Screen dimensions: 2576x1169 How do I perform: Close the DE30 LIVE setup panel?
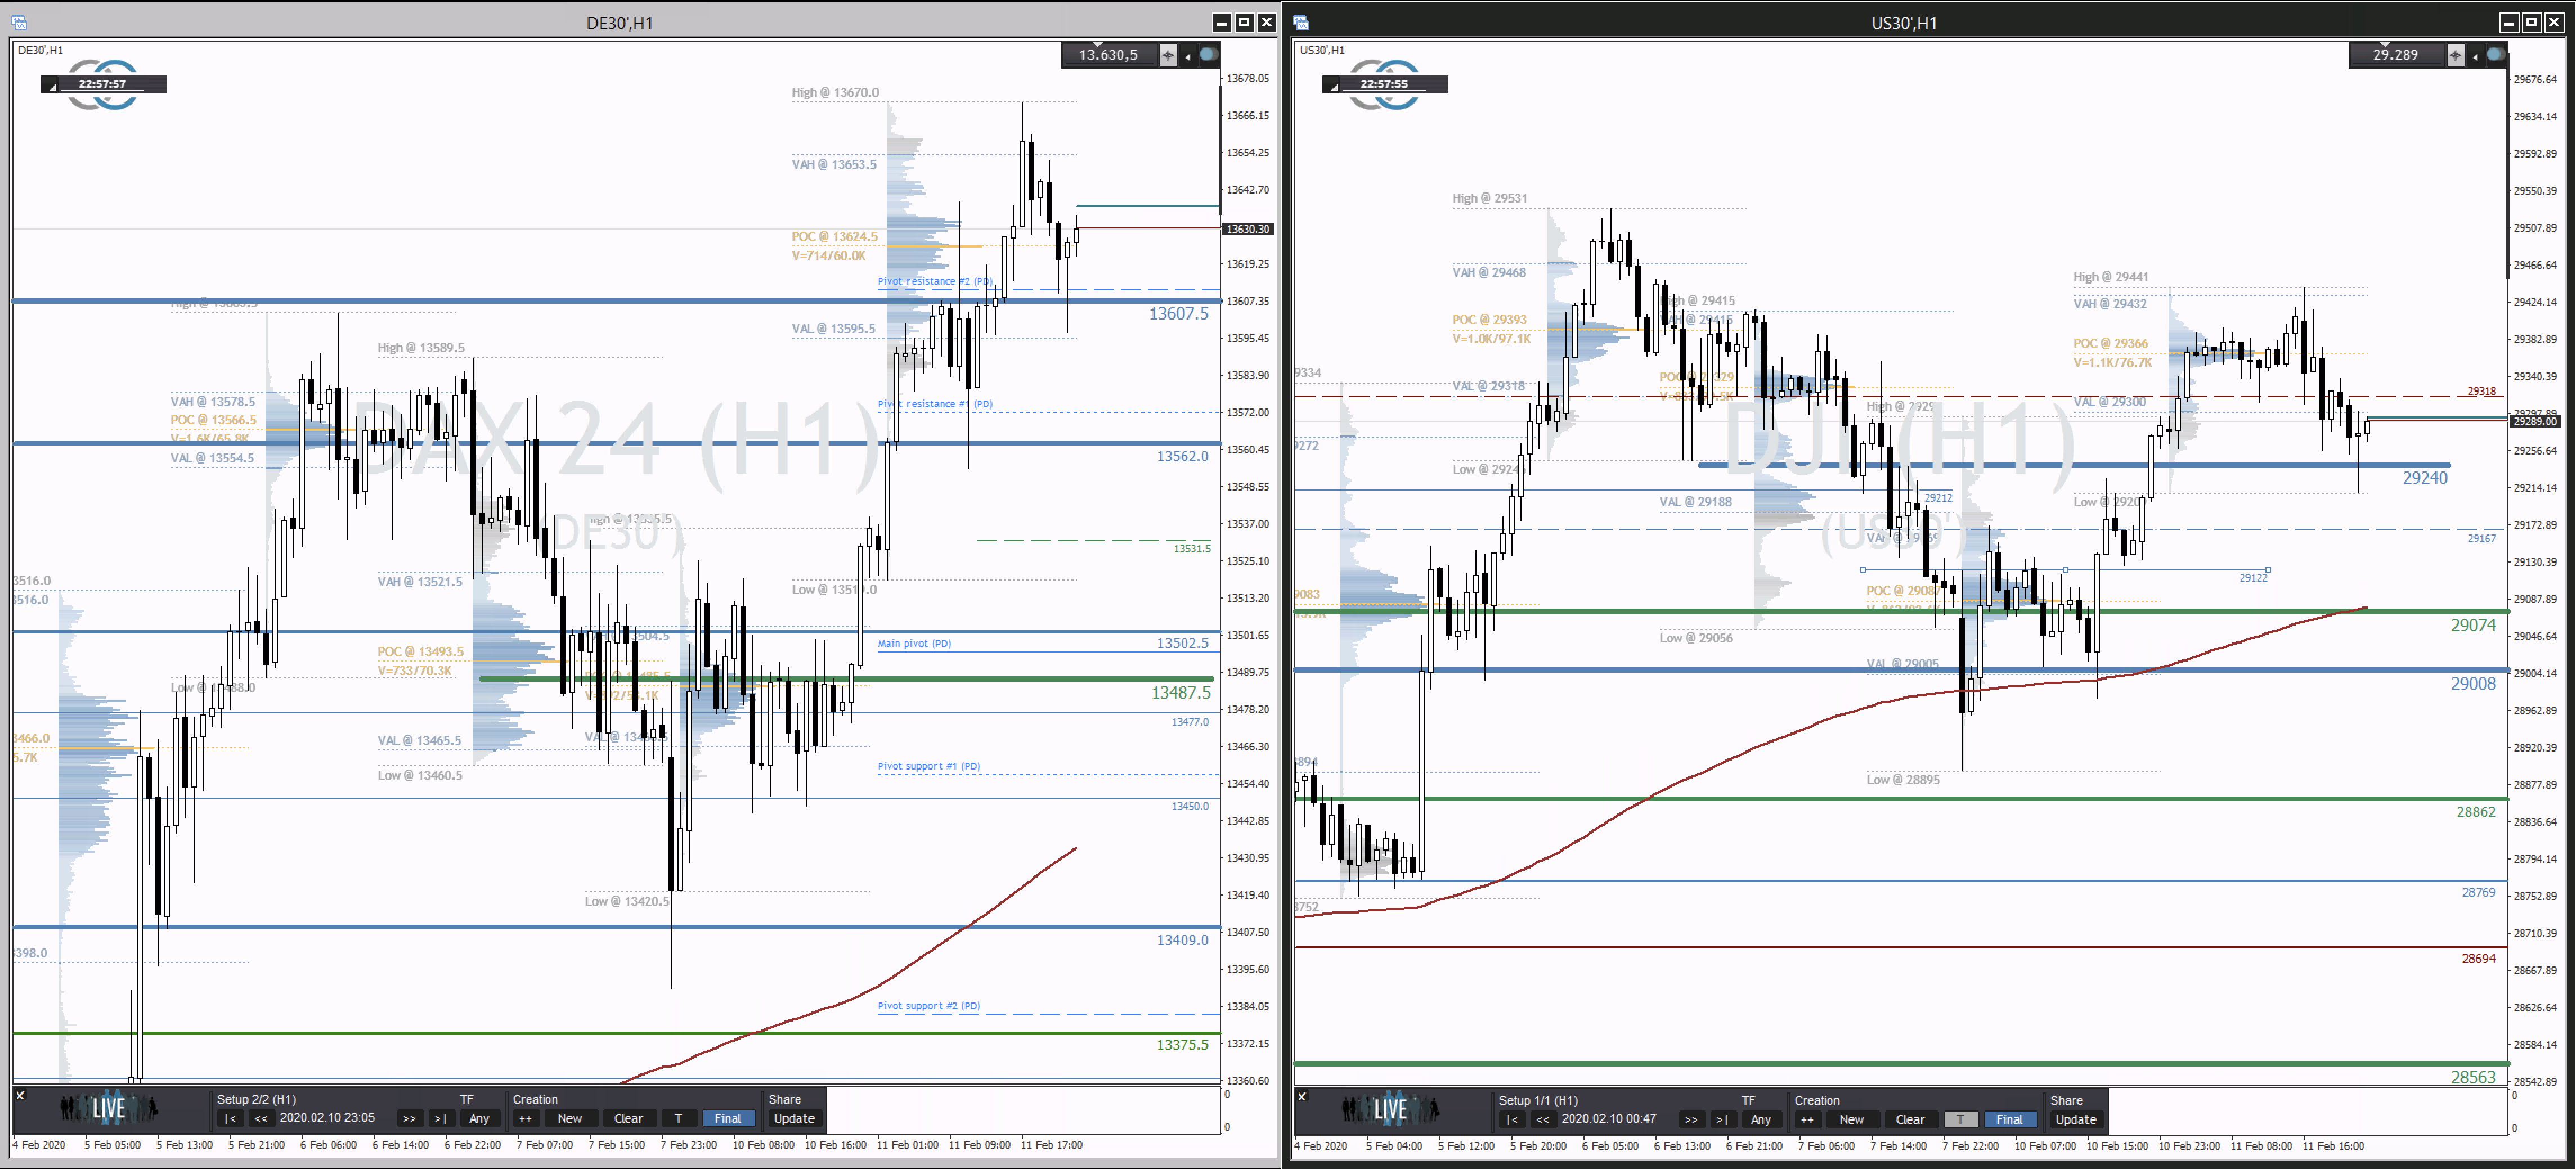pos(20,1096)
